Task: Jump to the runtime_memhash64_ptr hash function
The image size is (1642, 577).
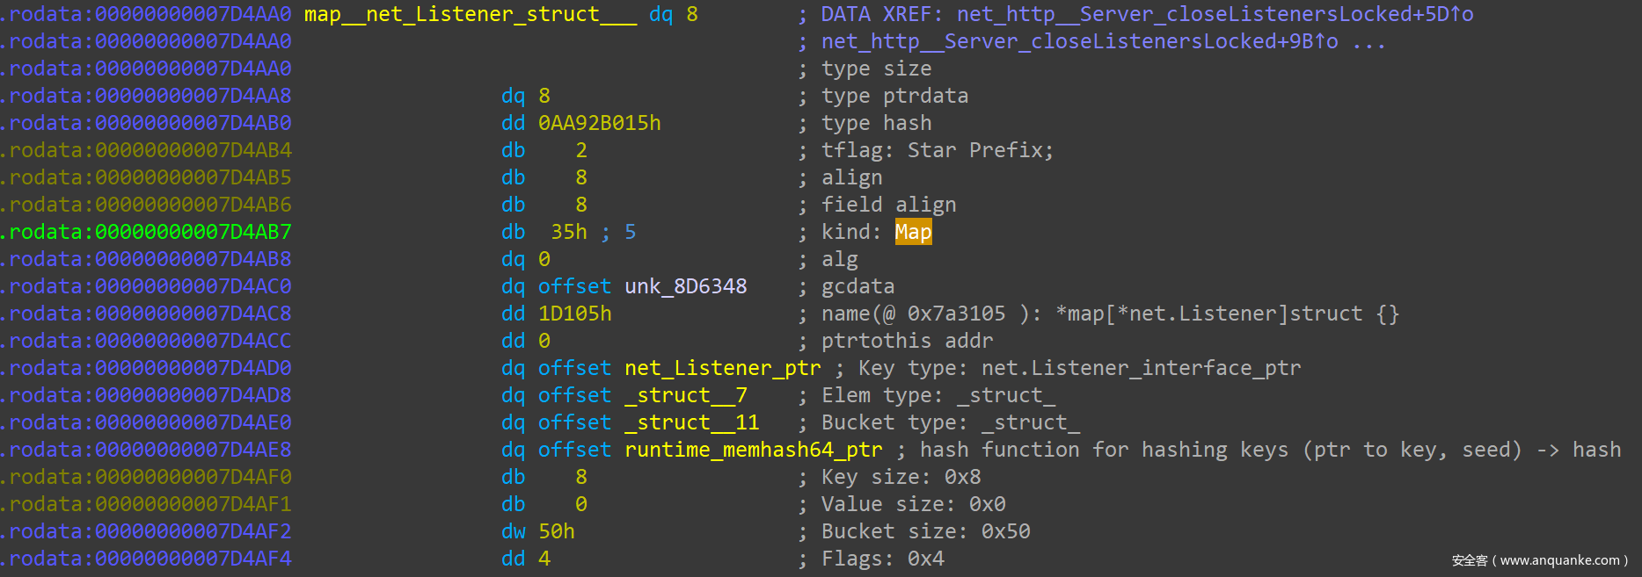Action: [753, 450]
